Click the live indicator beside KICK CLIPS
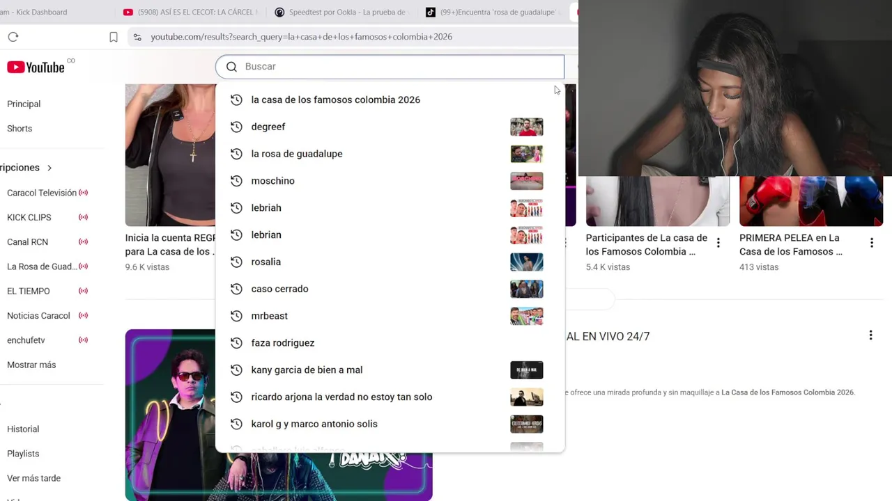The height and width of the screenshot is (501, 892). 84,217
